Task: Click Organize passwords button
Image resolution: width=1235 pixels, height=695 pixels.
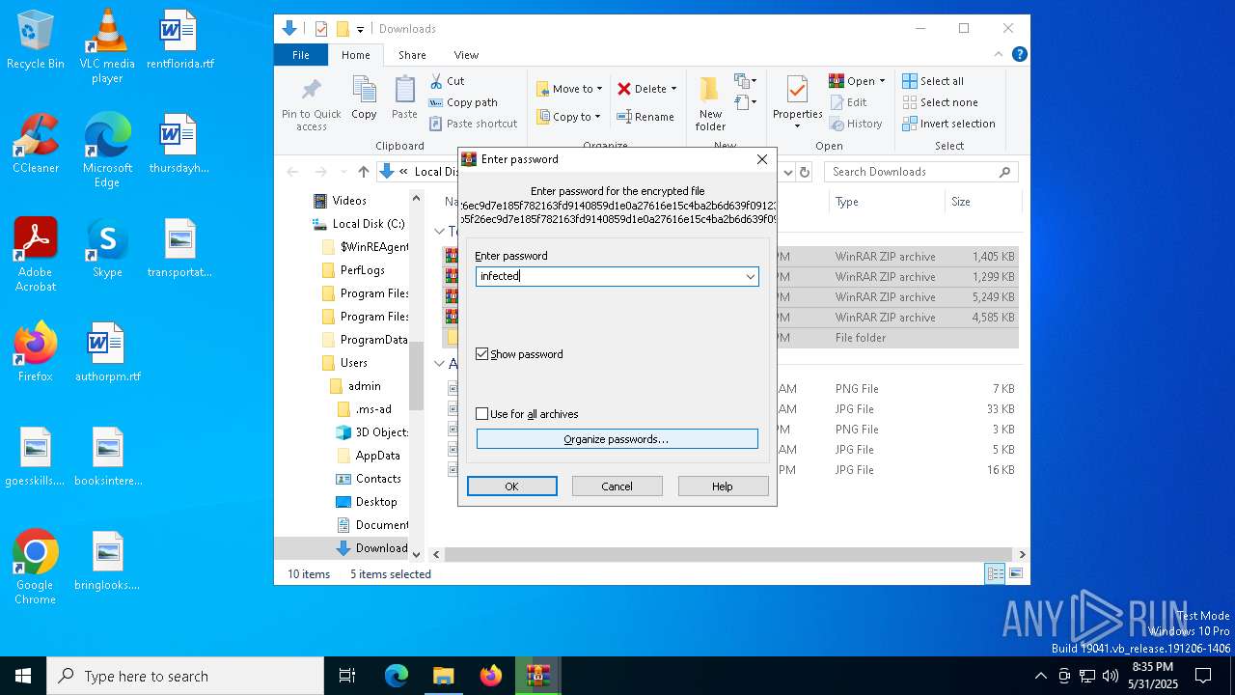Action: pos(617,439)
